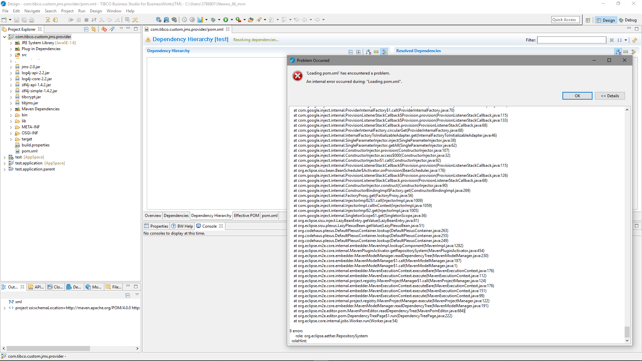Toggle Sort alphabetically in Resolved Dependencies section
642x361 pixels.
[618, 52]
